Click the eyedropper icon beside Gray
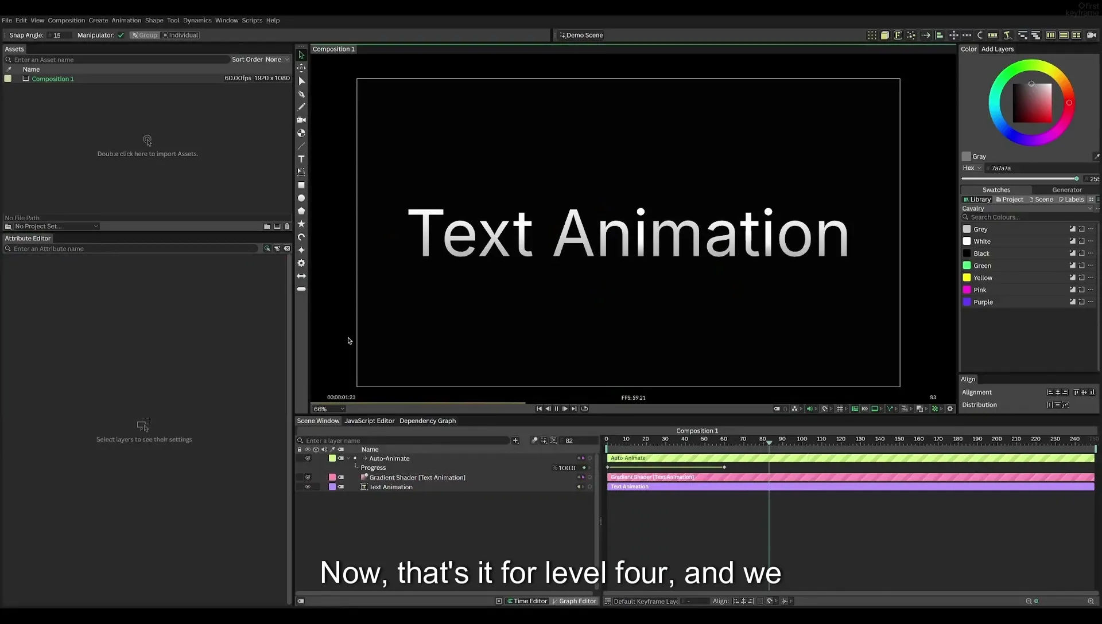1102x624 pixels. (x=1096, y=157)
